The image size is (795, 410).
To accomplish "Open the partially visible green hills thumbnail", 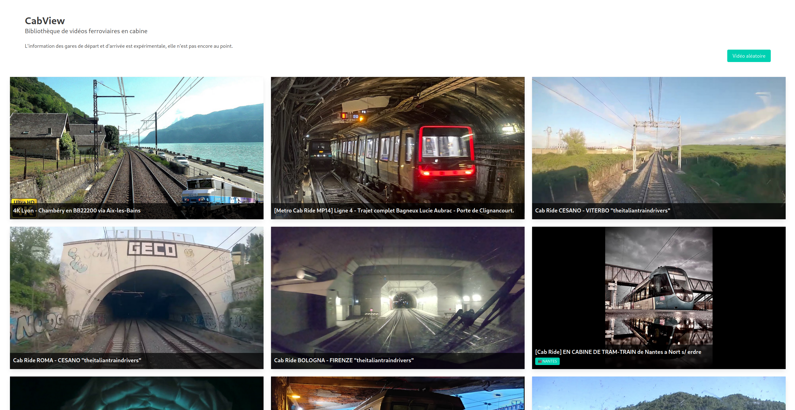I will (659, 393).
